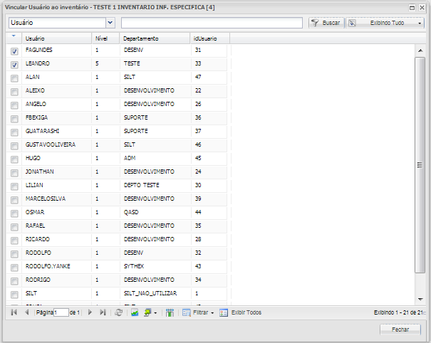431x343 pixels.
Task: Open the Exibindo Tudo dropdown
Action: tap(385, 23)
